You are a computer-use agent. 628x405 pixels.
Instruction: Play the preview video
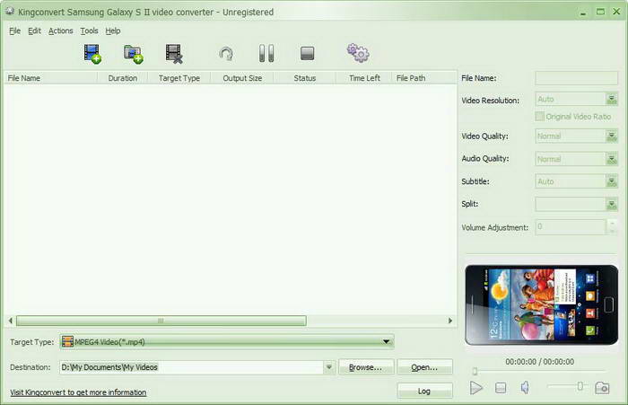point(475,388)
